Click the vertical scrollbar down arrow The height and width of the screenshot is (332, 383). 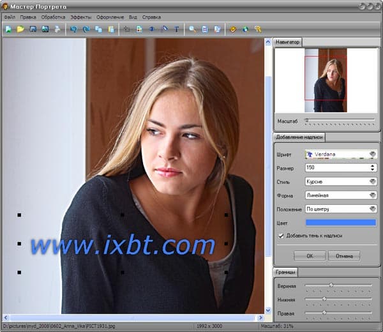268,310
